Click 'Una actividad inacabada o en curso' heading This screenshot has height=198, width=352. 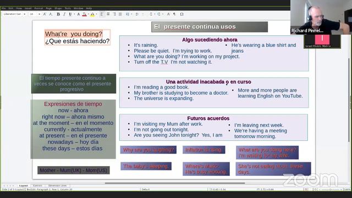click(x=208, y=82)
